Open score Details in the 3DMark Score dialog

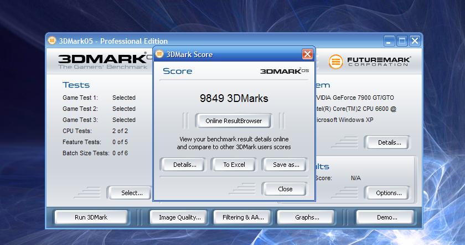[x=183, y=165]
